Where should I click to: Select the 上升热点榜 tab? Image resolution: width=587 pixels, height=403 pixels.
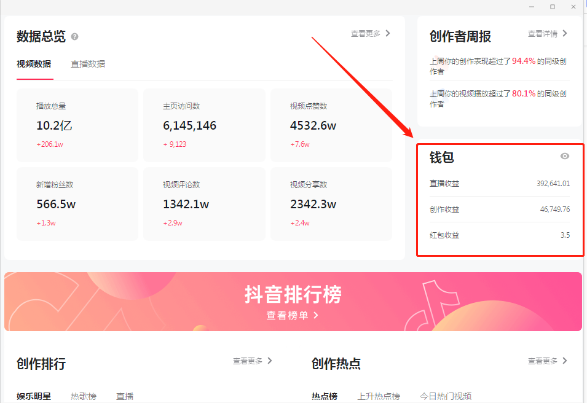click(379, 396)
